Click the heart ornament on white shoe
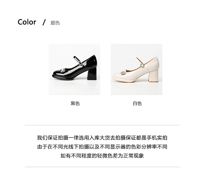Image resolution: width=211 pixels, height=179 pixels. 123,72
